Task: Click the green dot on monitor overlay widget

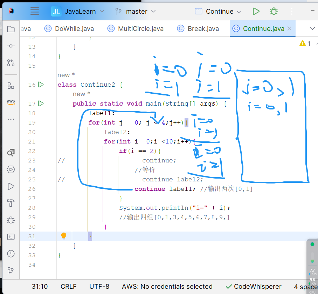Action: 312,244
